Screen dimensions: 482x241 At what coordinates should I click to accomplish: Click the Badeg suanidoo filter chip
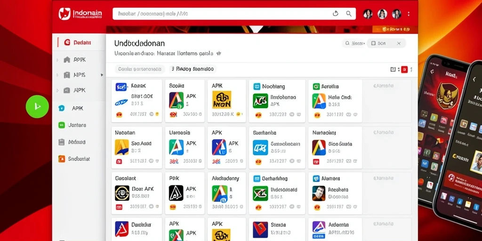(193, 69)
